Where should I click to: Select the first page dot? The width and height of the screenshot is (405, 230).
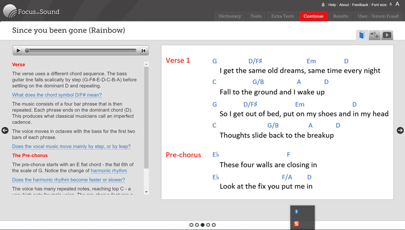tap(191, 225)
